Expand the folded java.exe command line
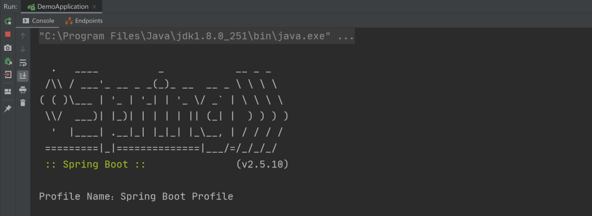 tap(197, 37)
